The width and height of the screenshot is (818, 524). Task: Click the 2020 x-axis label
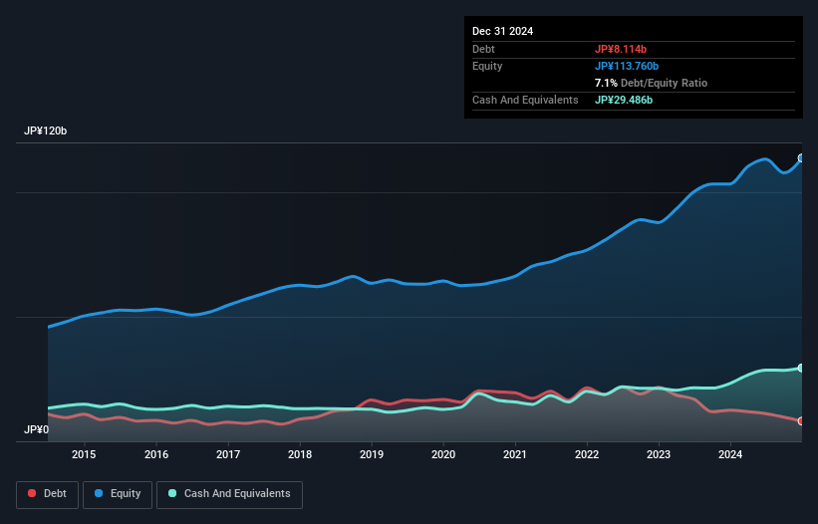(x=443, y=454)
